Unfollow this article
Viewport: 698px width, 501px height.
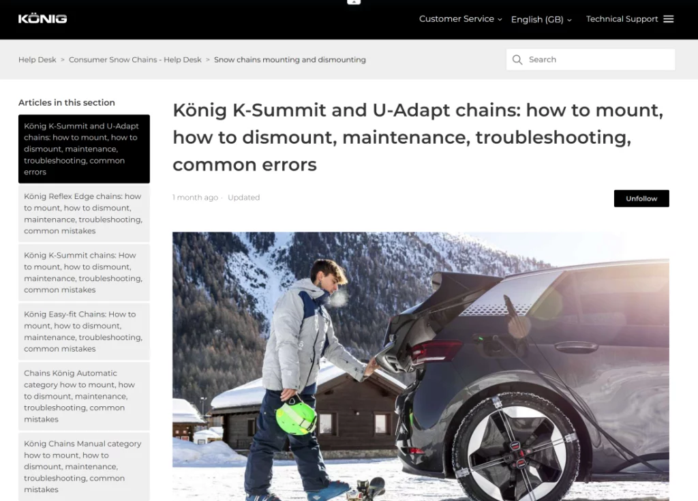(641, 198)
